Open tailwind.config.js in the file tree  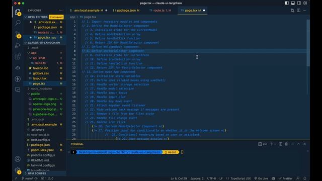tap(43, 165)
